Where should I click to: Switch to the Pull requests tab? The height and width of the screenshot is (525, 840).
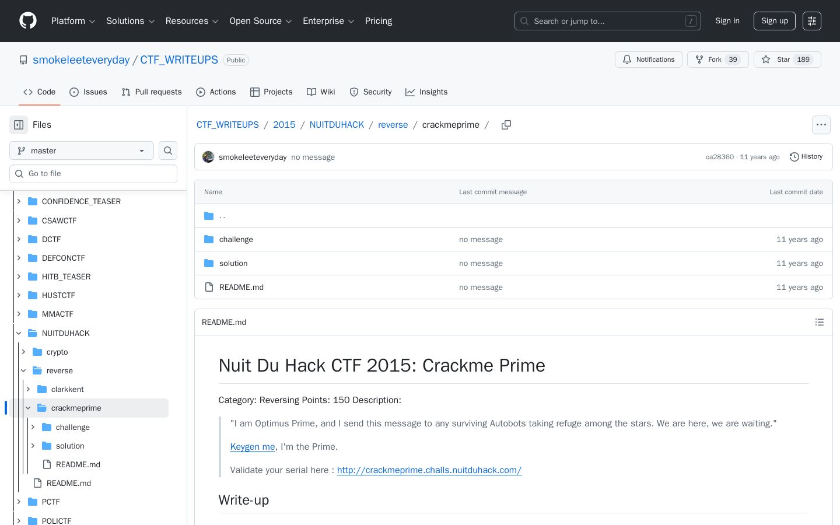point(152,92)
